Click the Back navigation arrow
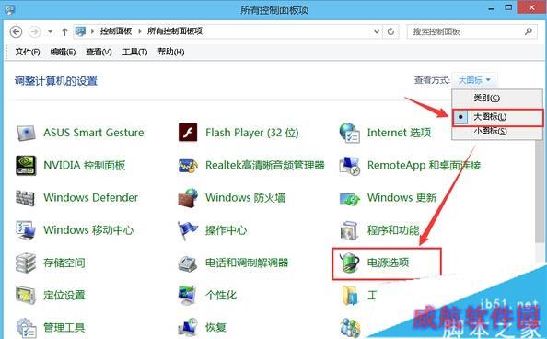The height and width of the screenshot is (339, 547). [x=16, y=31]
